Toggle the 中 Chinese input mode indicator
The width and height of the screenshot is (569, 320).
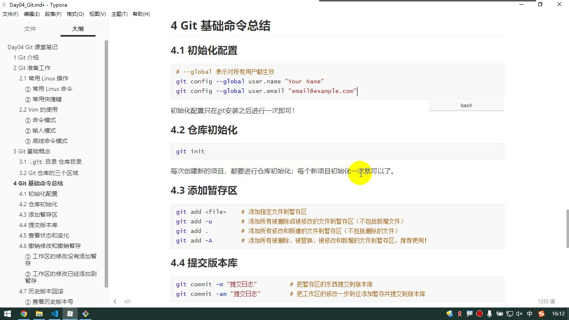(530, 314)
